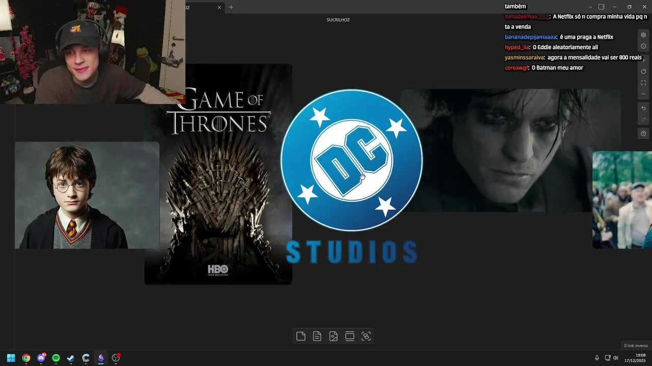652x366 pixels.
Task: Open the volume speaker tray icon
Action: 615,358
